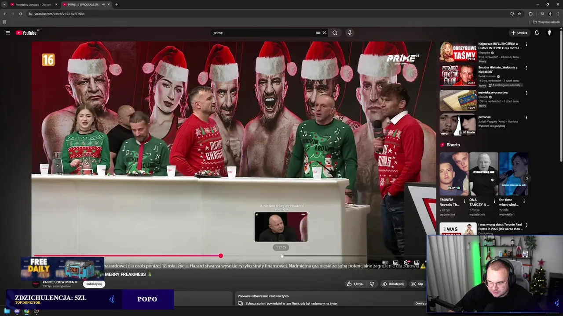Open options for 'the time when' short
Viewport: 563px width, 316px height.
(524, 201)
